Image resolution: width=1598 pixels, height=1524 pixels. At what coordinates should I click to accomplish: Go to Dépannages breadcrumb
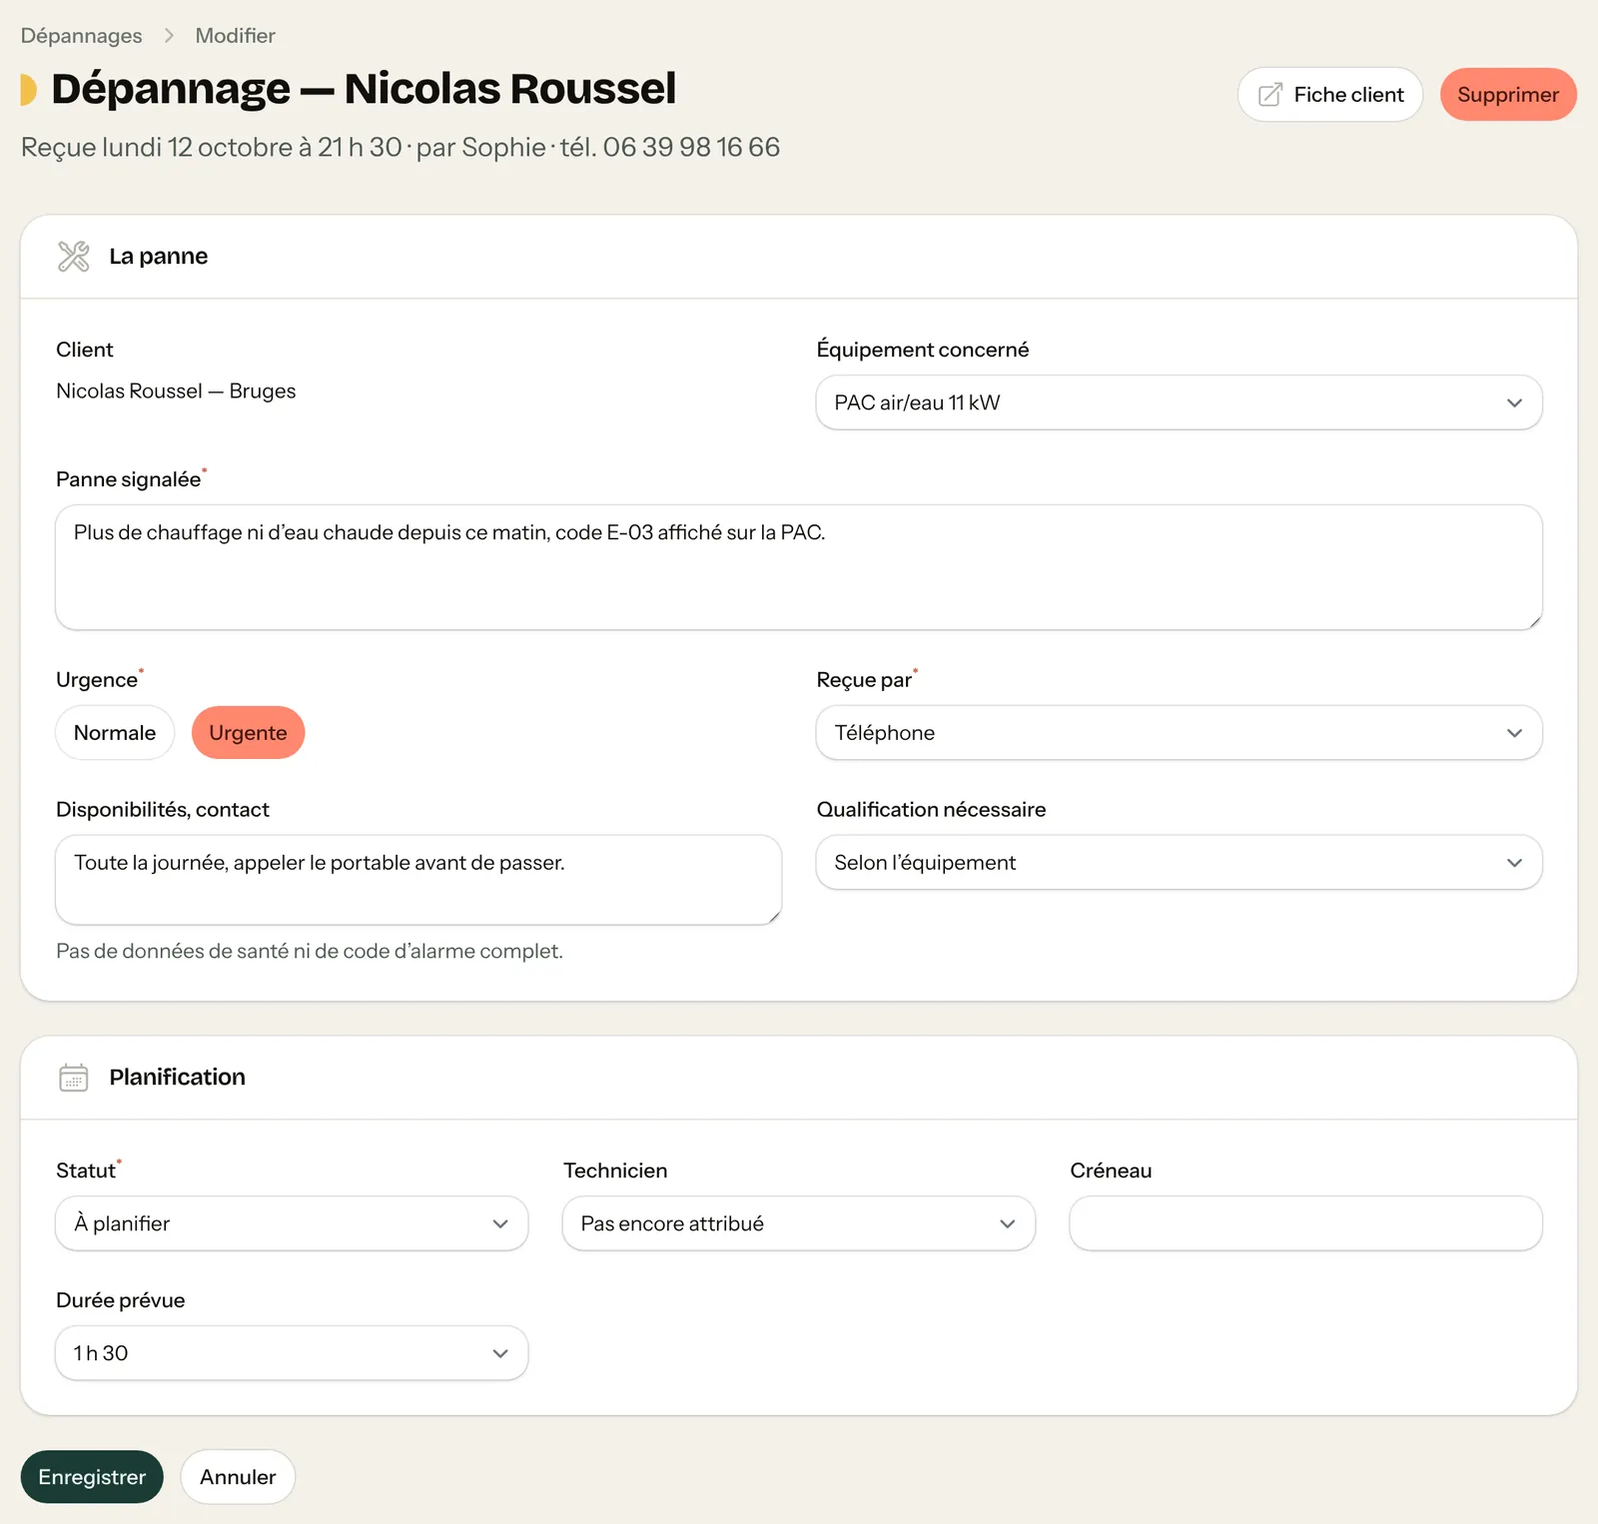tap(82, 36)
